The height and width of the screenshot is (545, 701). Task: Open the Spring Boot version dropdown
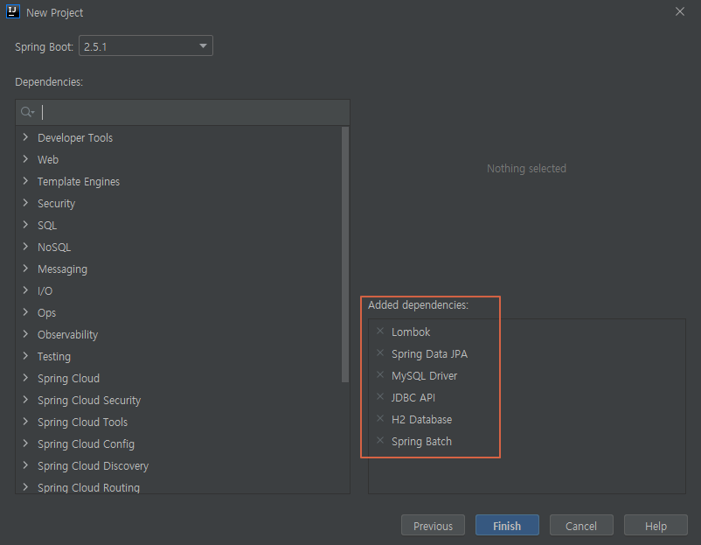(146, 45)
